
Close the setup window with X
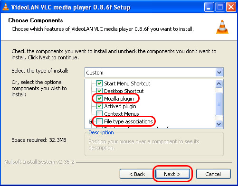[231, 7]
